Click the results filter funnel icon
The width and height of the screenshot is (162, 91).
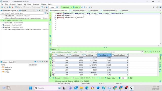pos(150,52)
